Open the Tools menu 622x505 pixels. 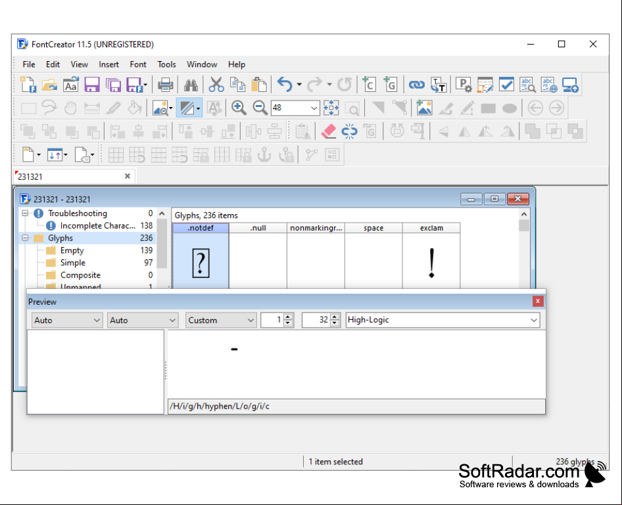click(x=166, y=64)
